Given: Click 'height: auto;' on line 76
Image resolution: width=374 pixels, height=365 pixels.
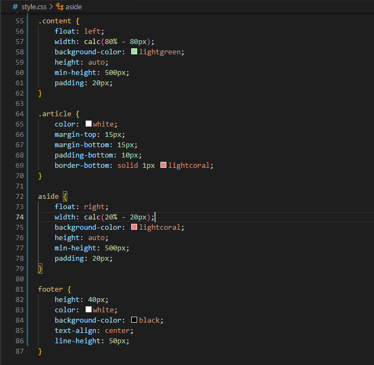Looking at the screenshot, I should pos(81,237).
